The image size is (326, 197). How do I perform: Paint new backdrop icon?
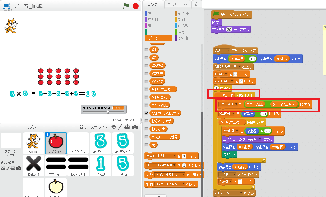[x=8, y=168]
